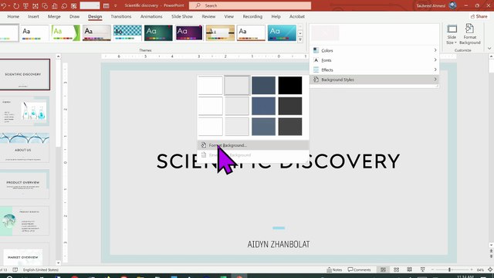This screenshot has height=278, width=494.
Task: Click English (United States) language indicator
Action: click(x=41, y=270)
